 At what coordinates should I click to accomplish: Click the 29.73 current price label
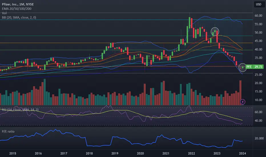click(x=258, y=67)
